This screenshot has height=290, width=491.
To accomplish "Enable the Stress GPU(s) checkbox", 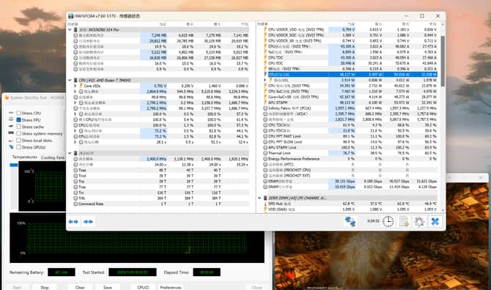I will pyautogui.click(x=19, y=147).
